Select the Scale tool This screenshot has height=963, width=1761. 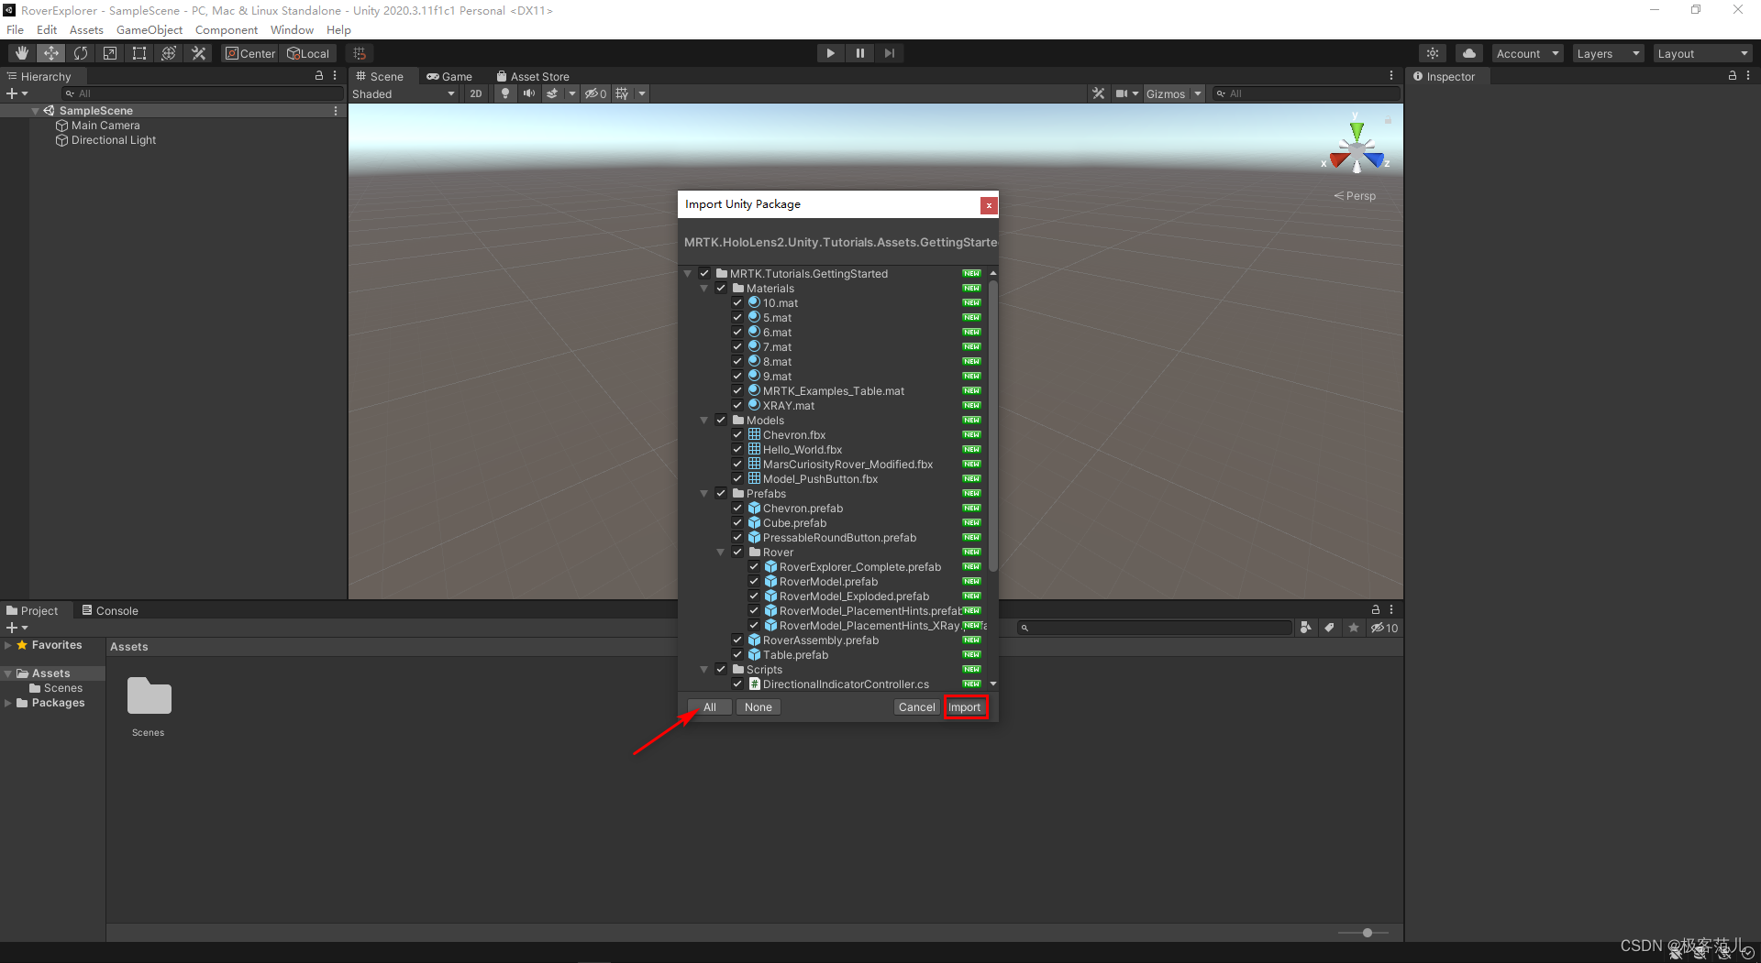click(x=110, y=53)
